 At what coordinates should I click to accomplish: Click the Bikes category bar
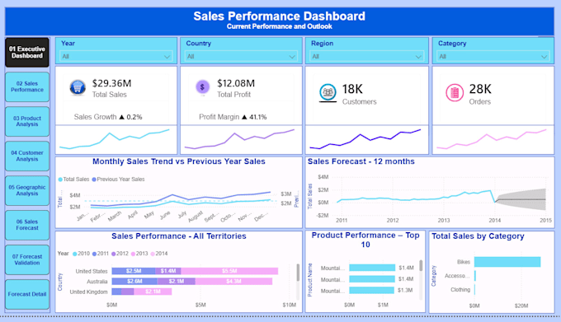point(507,262)
